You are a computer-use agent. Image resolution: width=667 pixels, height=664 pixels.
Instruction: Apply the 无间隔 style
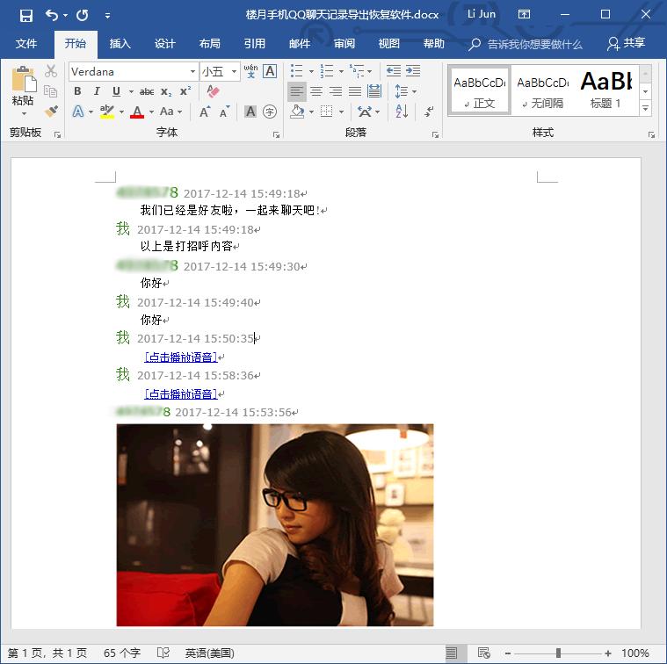542,91
